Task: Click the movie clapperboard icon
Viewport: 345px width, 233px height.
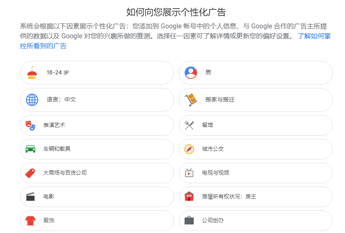Action: coord(30,196)
